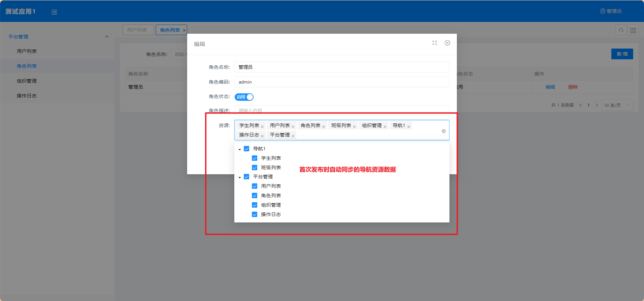Uncheck the 学生列表 checkbox in tree

tap(255, 158)
